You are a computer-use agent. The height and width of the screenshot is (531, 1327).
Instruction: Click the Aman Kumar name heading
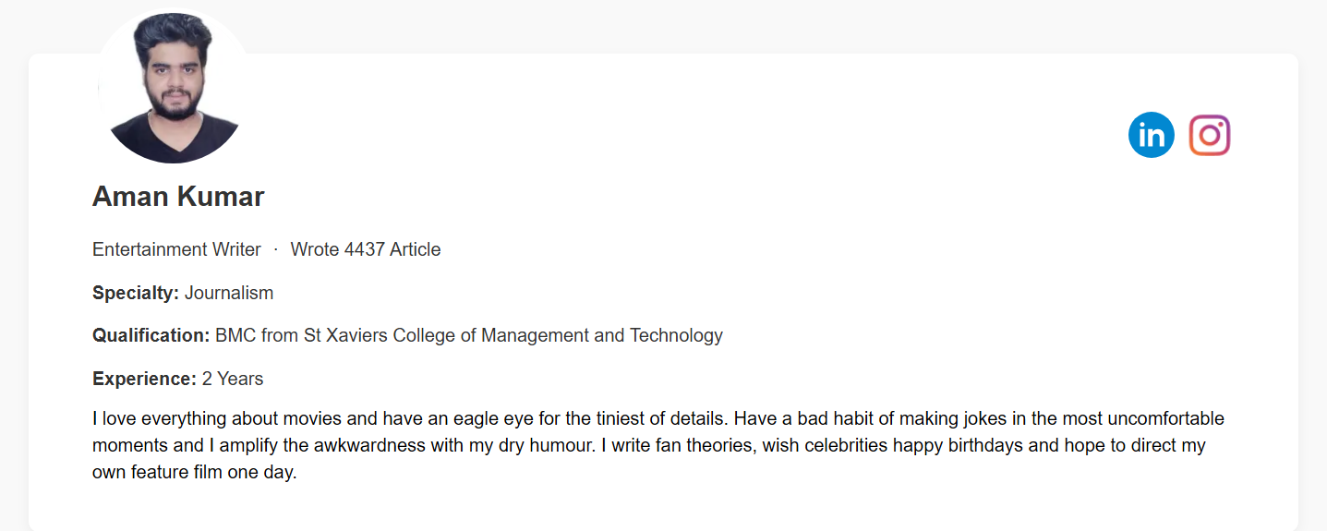click(178, 197)
